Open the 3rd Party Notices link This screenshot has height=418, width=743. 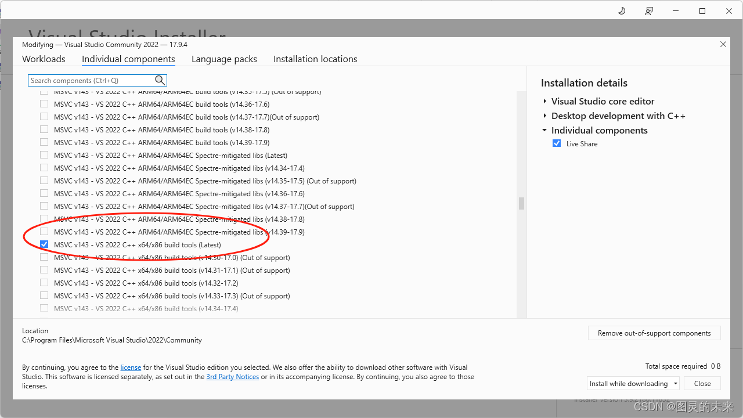tap(233, 377)
